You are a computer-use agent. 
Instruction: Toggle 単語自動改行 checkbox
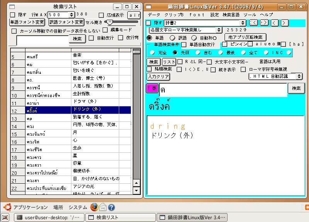point(184,44)
